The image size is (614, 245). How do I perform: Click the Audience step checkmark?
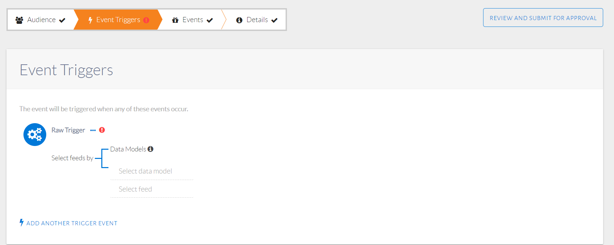pyautogui.click(x=62, y=20)
